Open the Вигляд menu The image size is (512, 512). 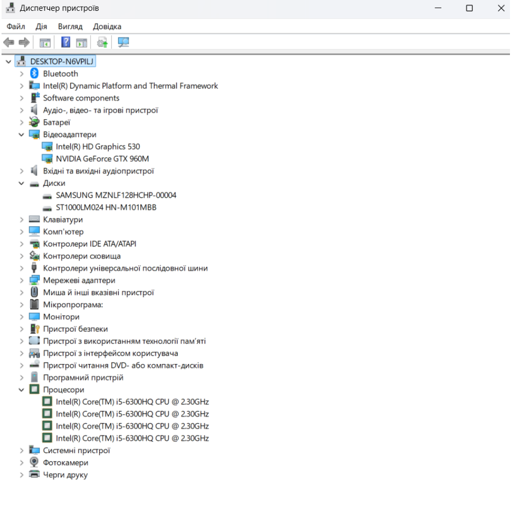[x=69, y=27]
